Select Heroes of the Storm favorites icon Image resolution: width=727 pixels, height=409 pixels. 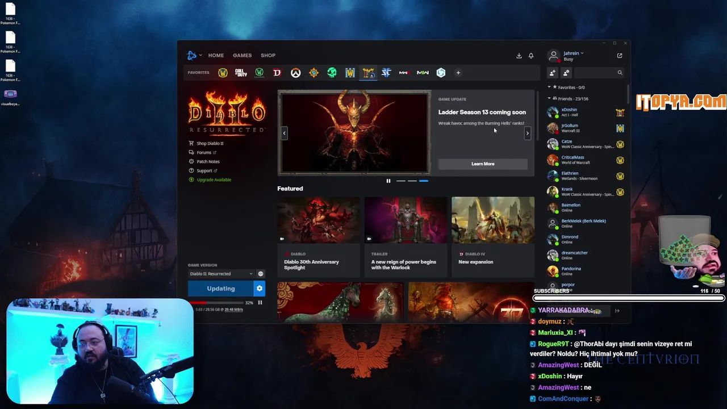(441, 73)
